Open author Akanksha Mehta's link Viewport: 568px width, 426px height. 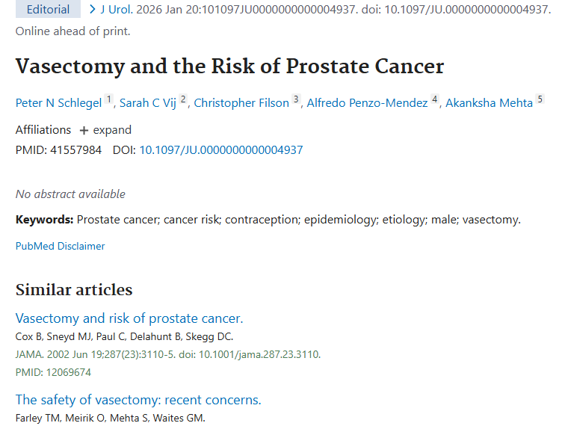click(x=489, y=103)
